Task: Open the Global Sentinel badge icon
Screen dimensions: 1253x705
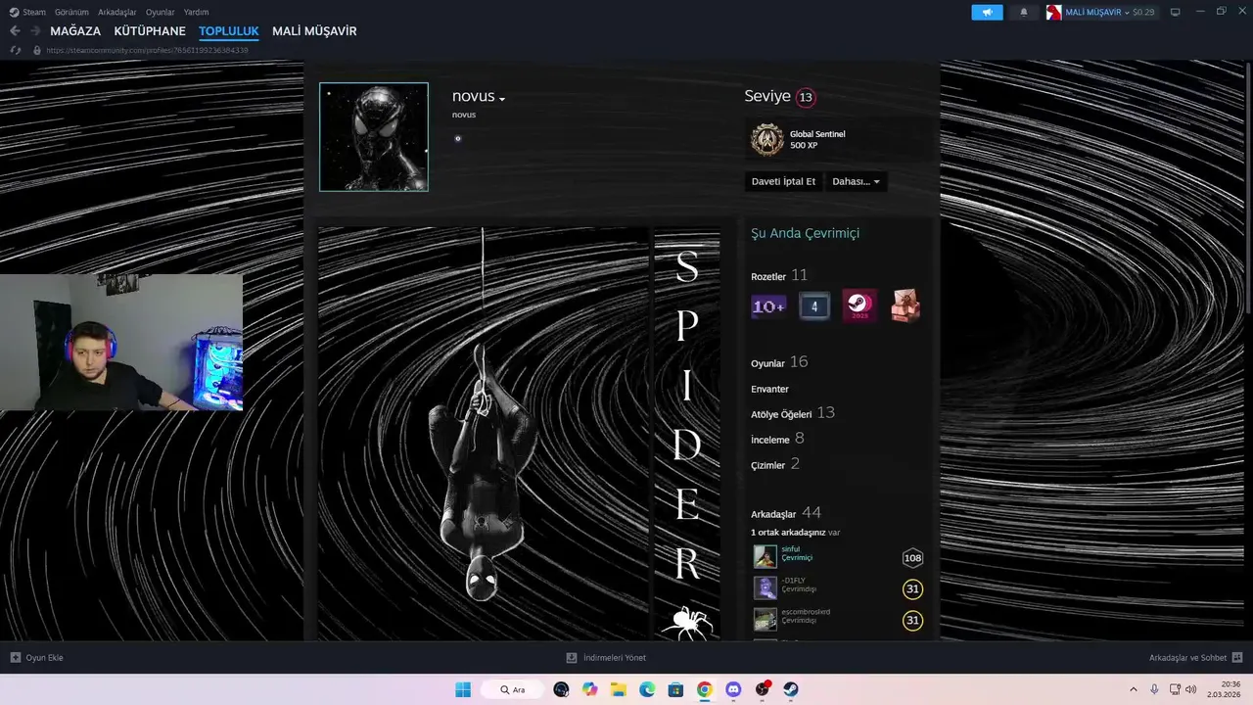Action: [767, 140]
